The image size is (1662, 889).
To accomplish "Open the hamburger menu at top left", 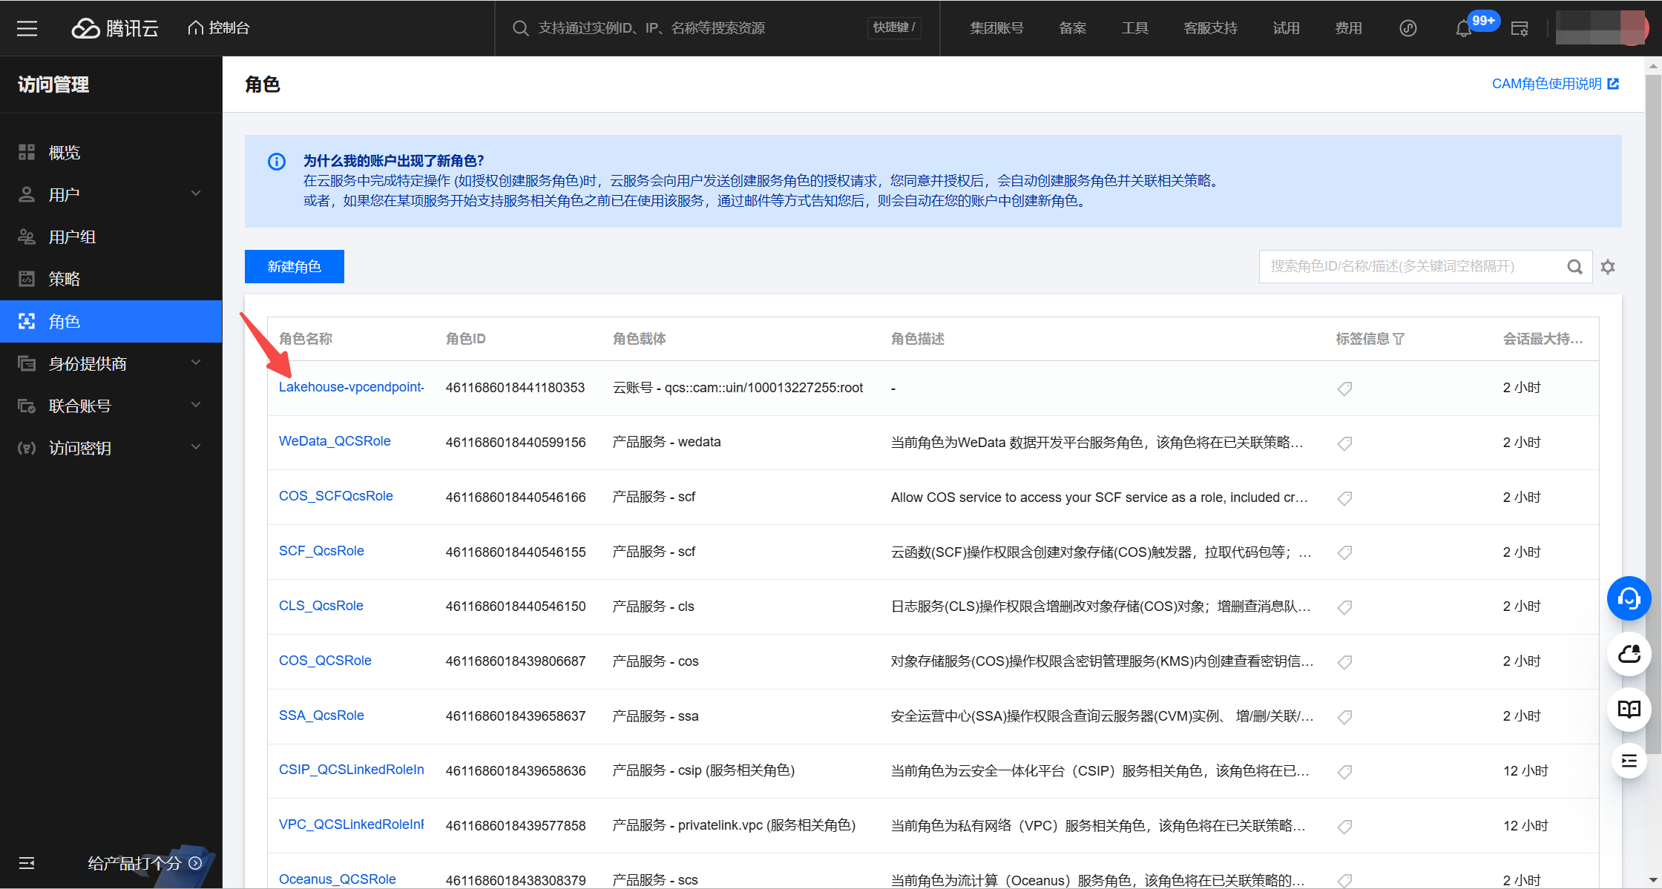I will pos(27,28).
